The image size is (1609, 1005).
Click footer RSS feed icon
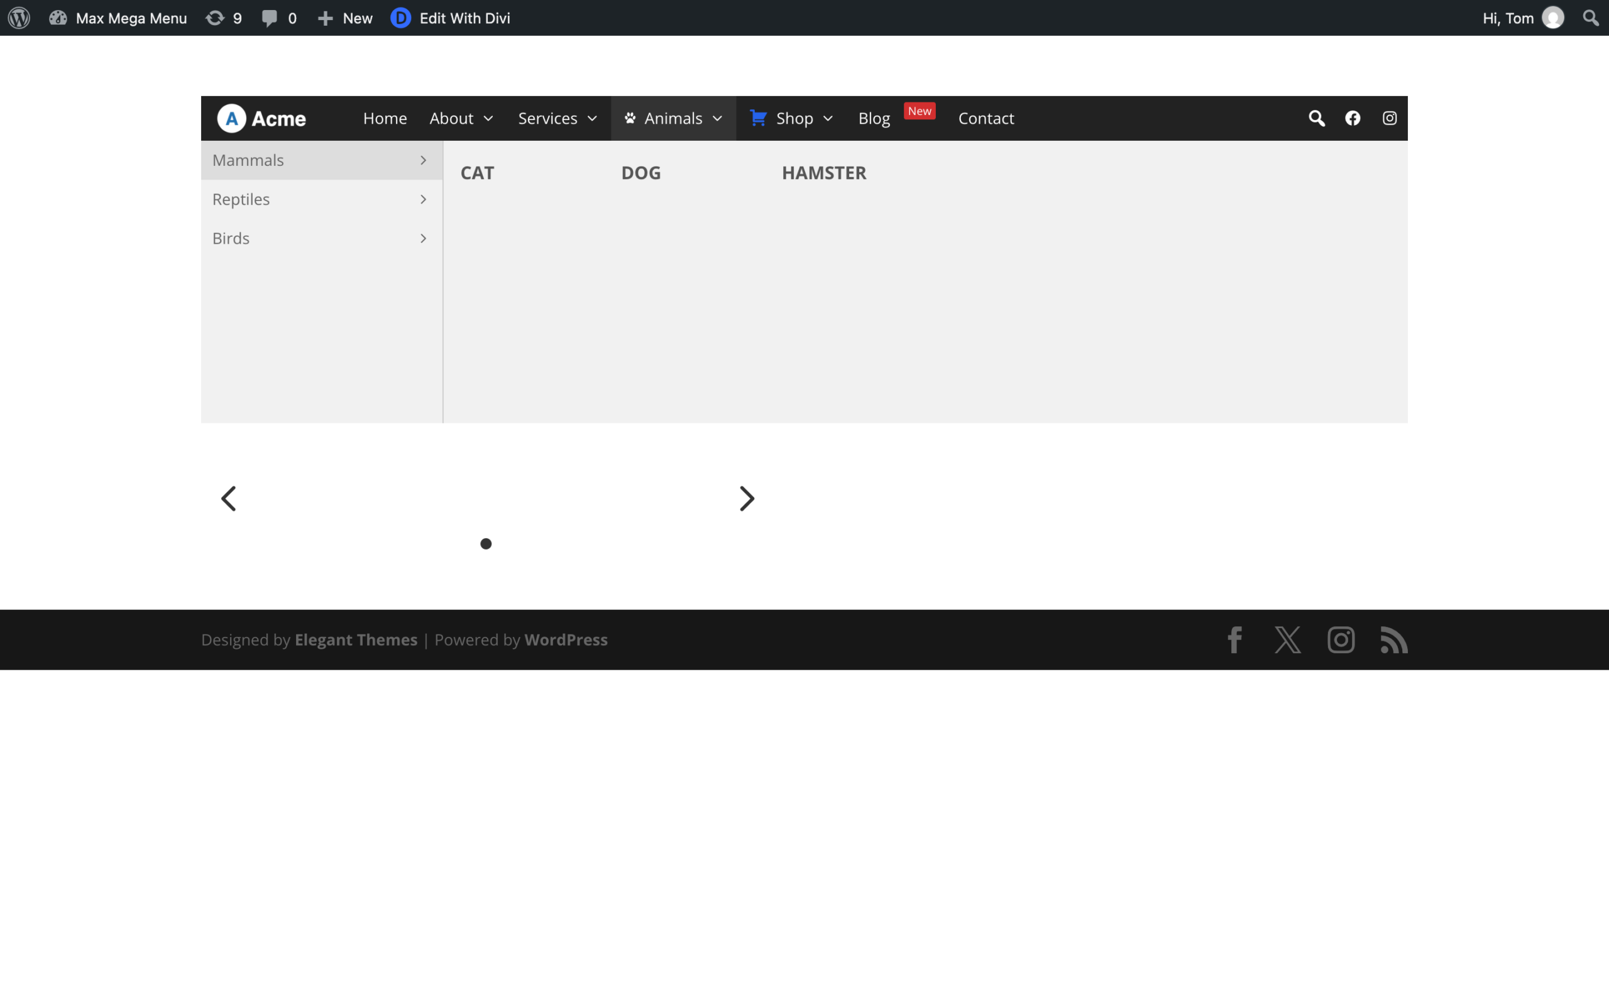1394,640
